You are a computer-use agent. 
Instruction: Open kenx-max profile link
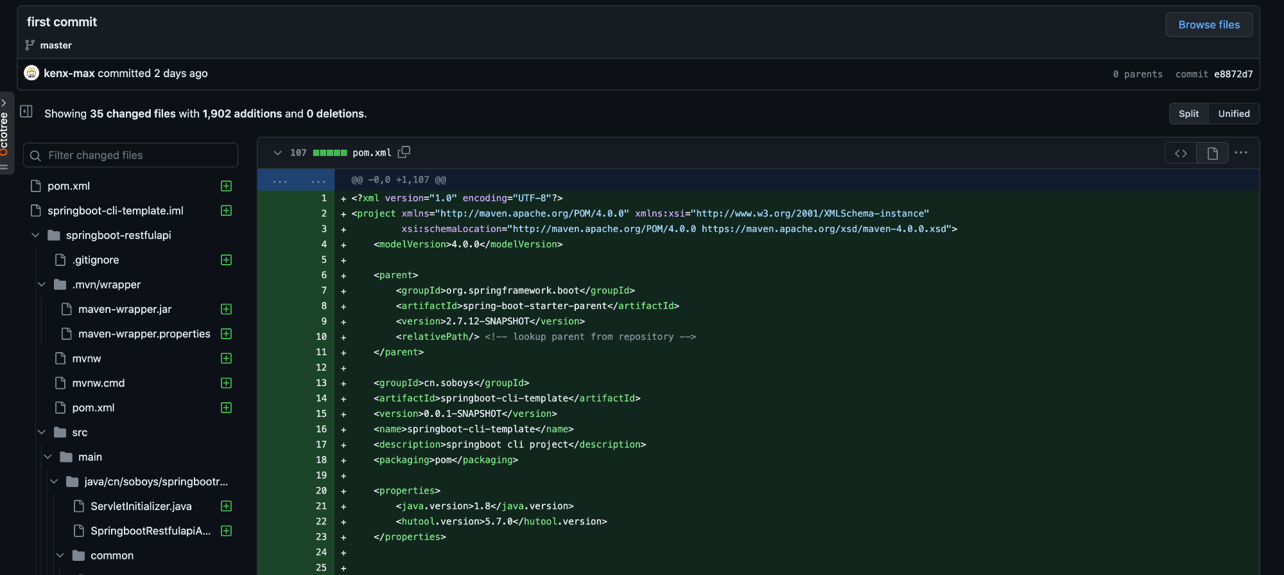click(69, 73)
